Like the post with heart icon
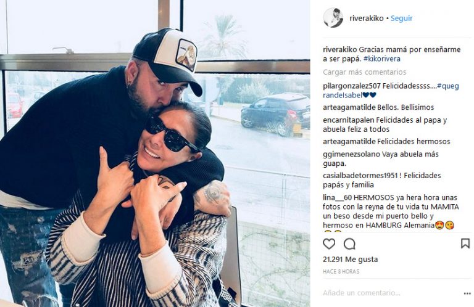The image size is (474, 307). click(329, 244)
